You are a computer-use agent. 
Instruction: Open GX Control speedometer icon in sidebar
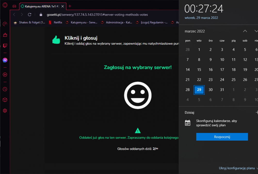pyautogui.click(x=5, y=24)
